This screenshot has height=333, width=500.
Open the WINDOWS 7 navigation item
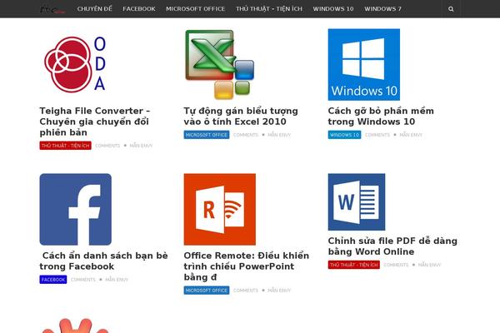click(x=382, y=9)
